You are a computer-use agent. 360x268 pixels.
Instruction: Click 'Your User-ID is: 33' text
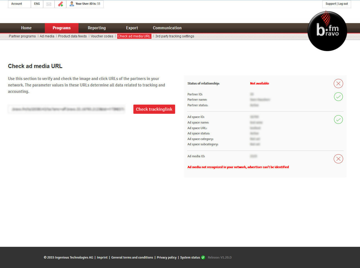88,4
